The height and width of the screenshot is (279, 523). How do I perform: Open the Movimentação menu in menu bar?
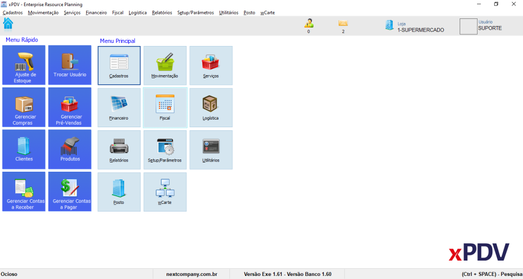pyautogui.click(x=43, y=13)
